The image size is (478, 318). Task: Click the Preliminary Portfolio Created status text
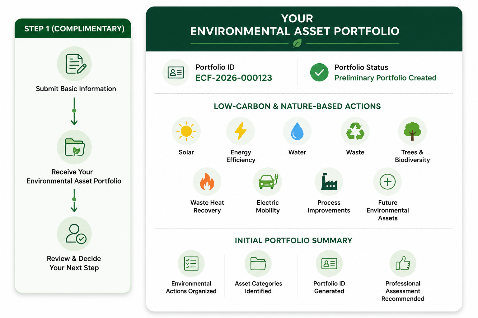click(385, 78)
